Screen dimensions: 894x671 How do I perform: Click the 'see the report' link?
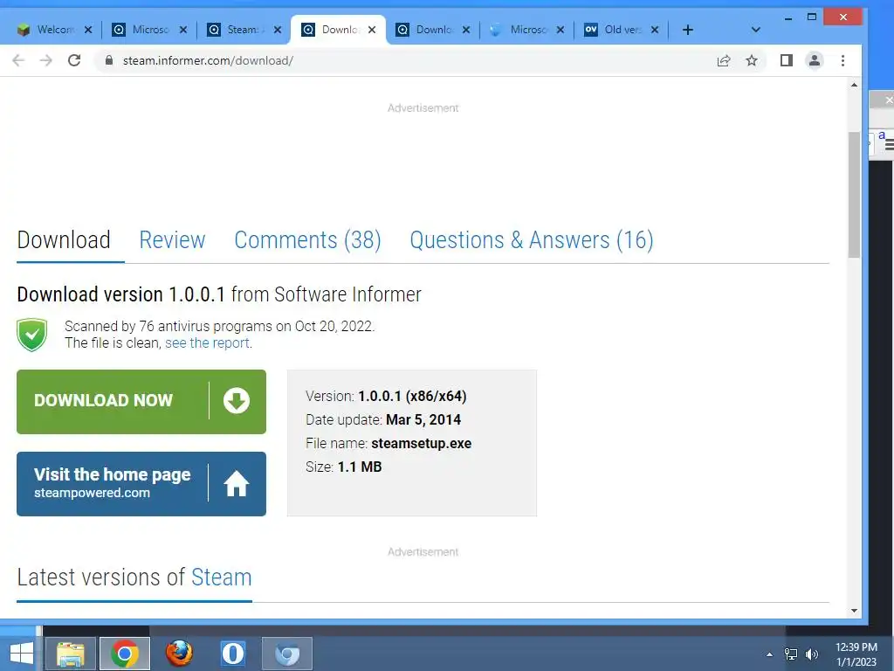[207, 342]
